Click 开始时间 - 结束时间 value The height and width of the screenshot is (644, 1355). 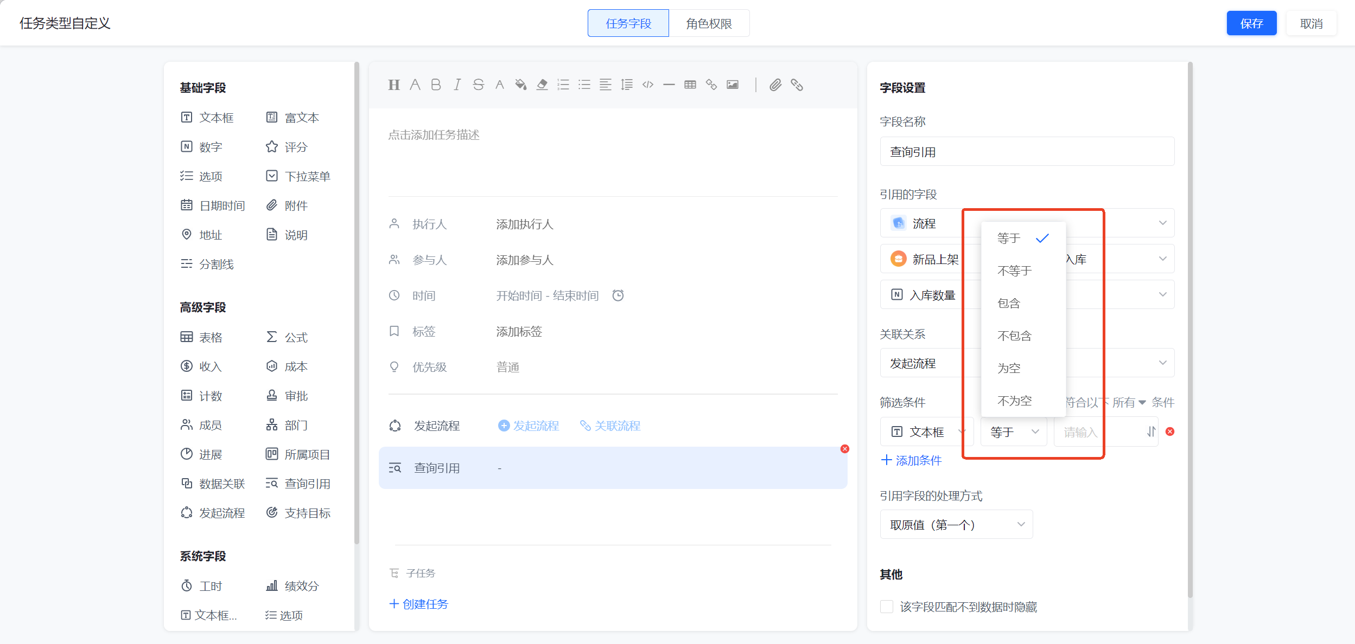pos(547,295)
